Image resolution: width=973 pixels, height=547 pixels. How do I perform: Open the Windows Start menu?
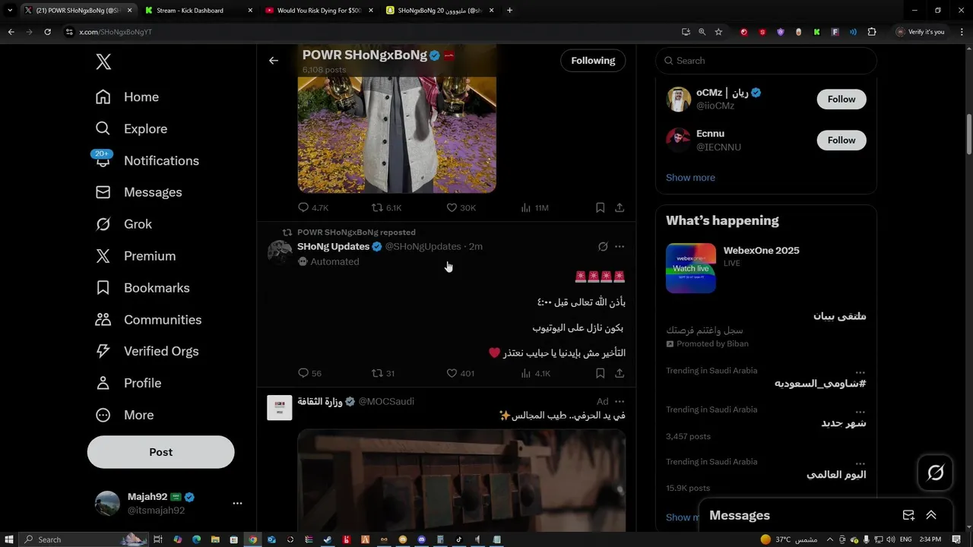coord(9,539)
